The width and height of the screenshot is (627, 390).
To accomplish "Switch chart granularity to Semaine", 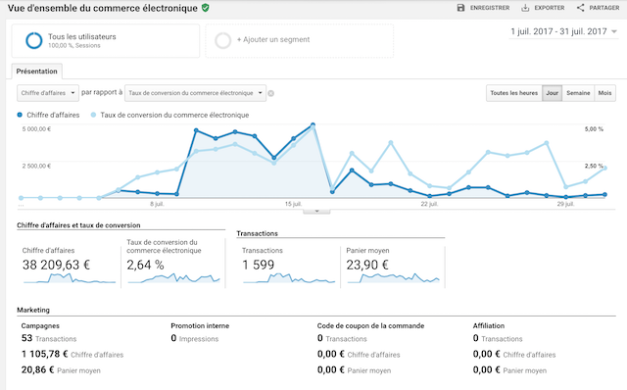I will tap(578, 93).
